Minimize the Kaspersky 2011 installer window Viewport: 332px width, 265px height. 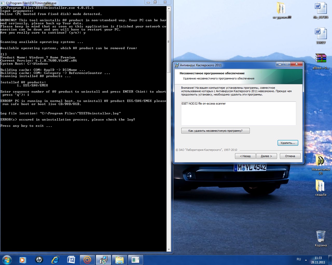279,64
